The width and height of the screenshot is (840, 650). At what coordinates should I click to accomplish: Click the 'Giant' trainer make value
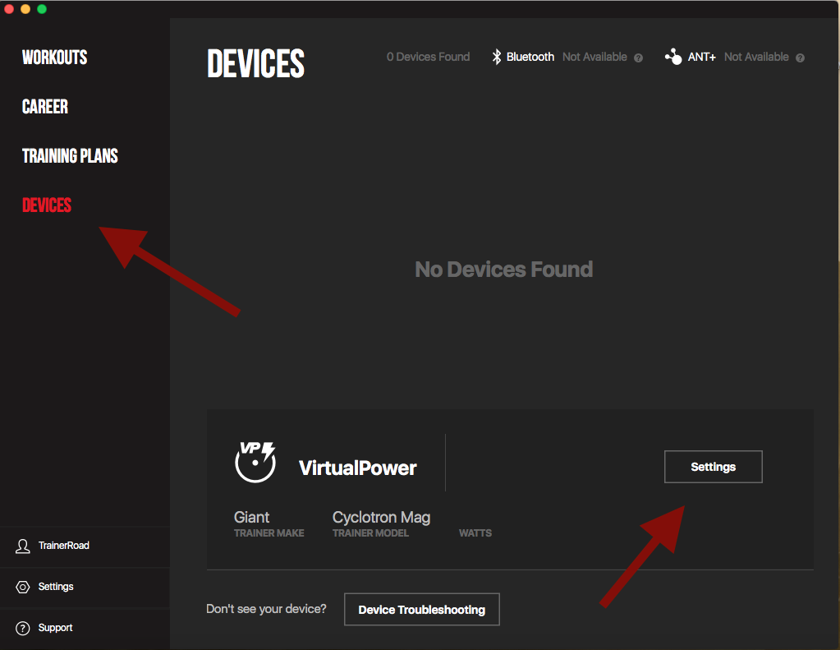pos(251,517)
